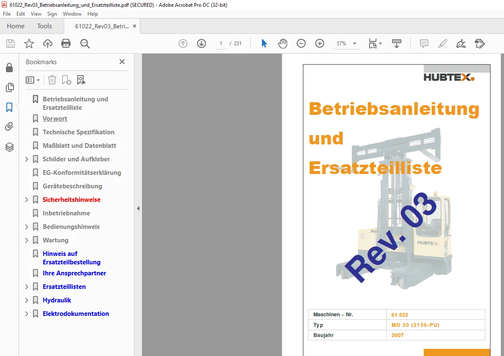Open Hinweis auf Ersatzteilbestellung bookmark
Screen dimensions: 504x356
71,258
